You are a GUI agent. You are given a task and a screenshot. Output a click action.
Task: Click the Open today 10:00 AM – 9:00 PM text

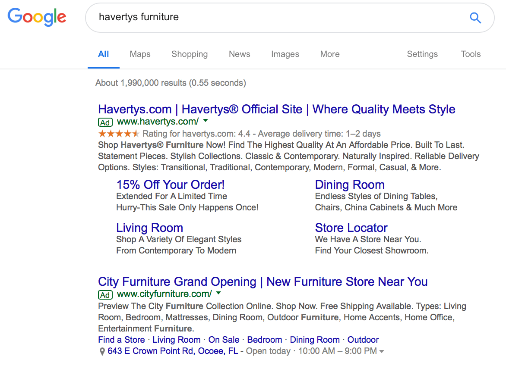pos(311,351)
